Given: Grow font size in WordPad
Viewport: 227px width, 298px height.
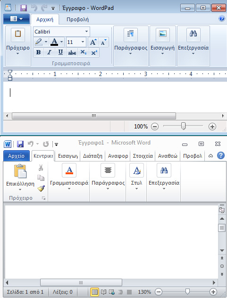Looking at the screenshot, I should coord(93,42).
